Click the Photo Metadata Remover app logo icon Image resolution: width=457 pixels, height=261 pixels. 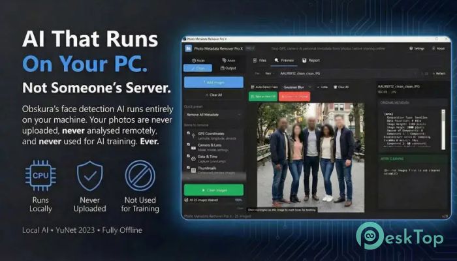point(188,48)
